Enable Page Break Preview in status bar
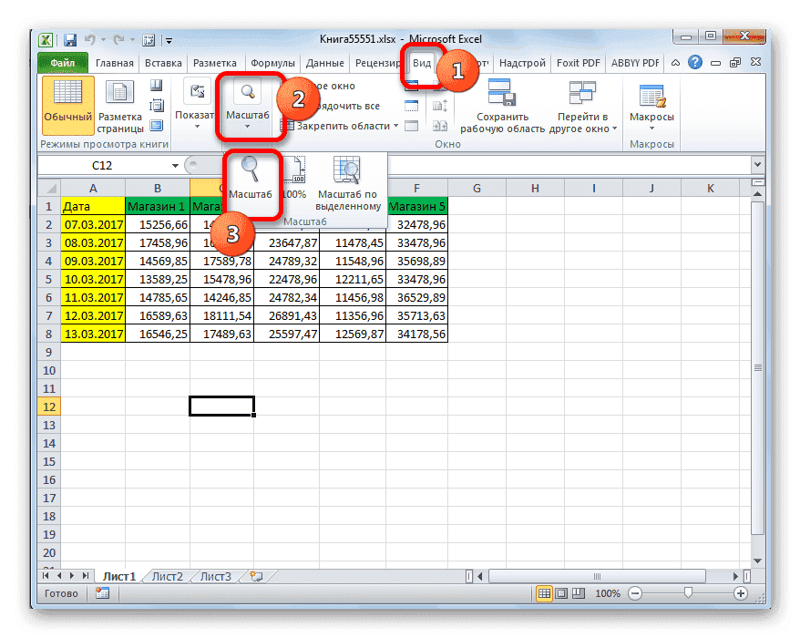Screen dimensions: 800x638 click(579, 592)
